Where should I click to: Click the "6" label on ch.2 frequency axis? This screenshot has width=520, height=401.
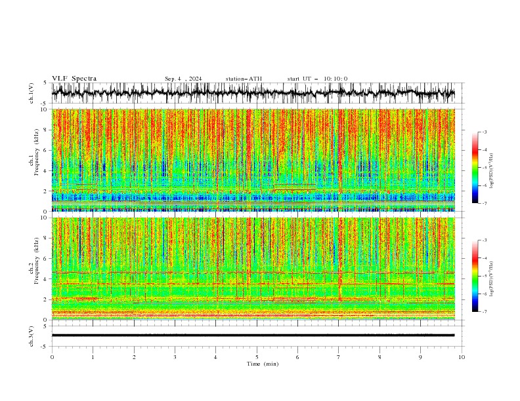[x=46, y=259]
